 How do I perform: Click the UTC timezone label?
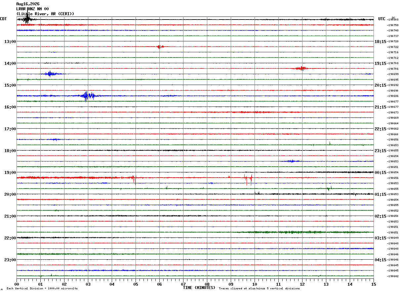(382, 19)
